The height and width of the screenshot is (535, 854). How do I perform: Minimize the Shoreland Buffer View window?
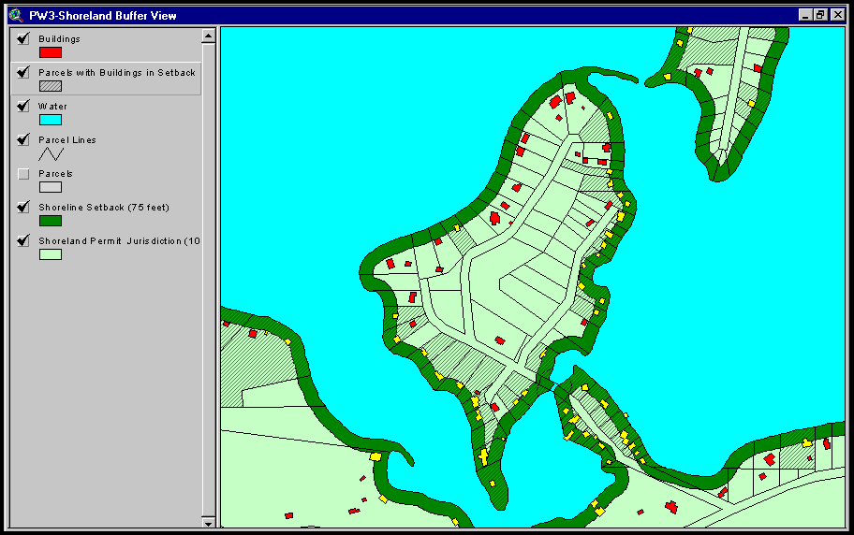805,15
